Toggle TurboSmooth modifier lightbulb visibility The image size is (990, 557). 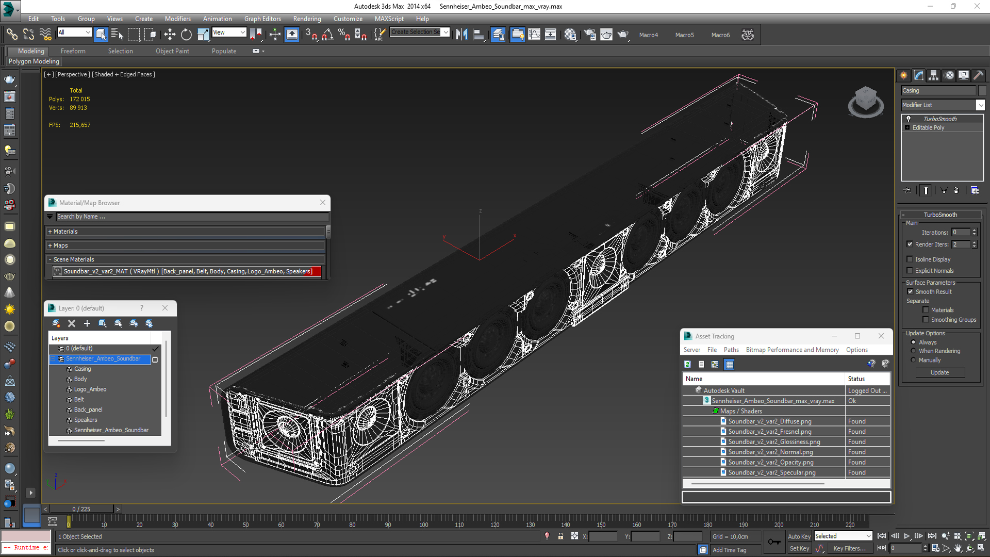tap(909, 119)
